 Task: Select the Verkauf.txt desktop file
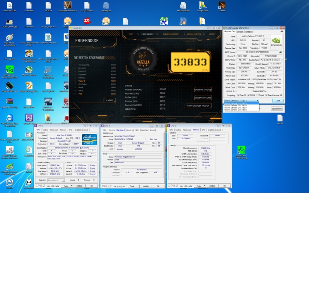tap(29, 5)
